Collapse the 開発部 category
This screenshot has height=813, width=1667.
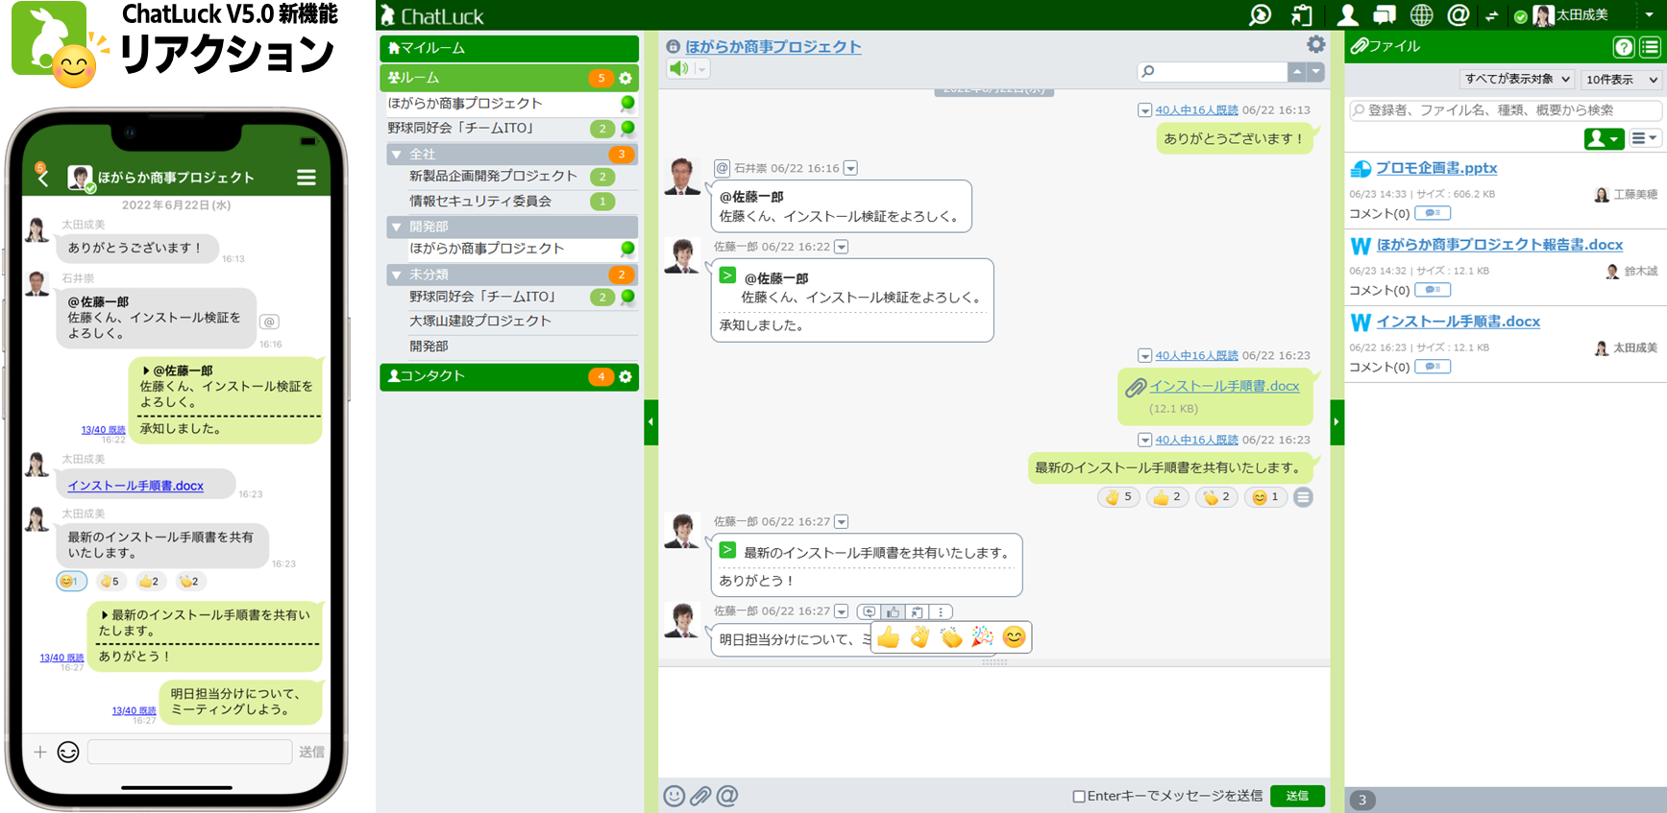point(396,227)
